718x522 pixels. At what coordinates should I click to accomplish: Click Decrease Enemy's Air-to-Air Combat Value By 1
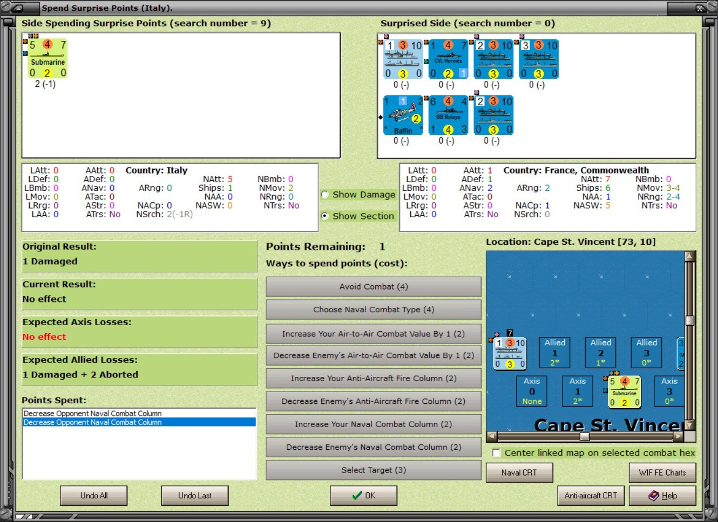click(x=374, y=355)
